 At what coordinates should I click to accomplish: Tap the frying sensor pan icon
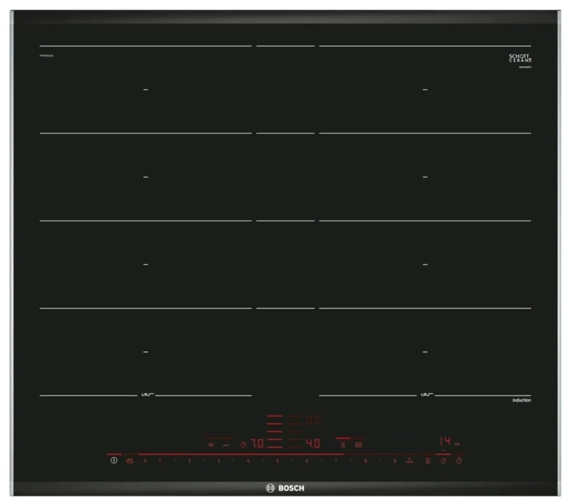226,444
